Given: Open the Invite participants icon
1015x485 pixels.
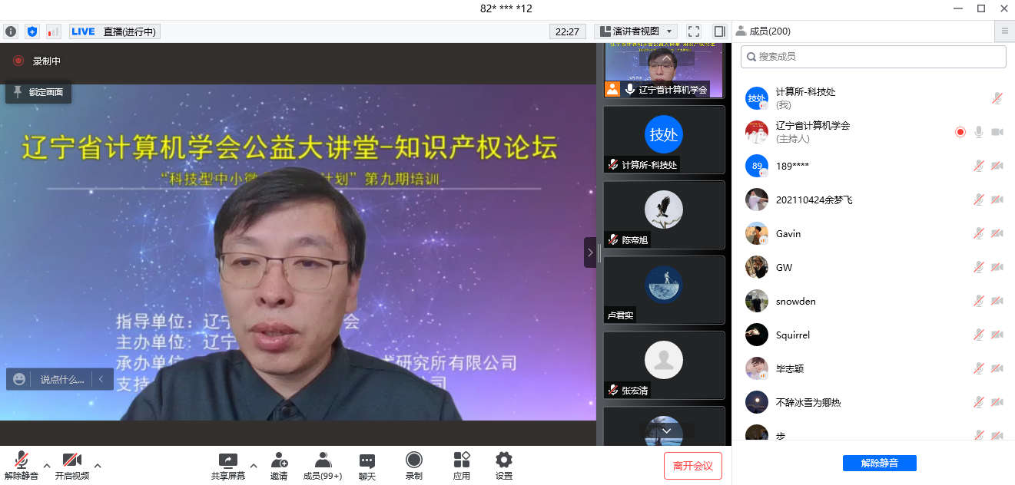Looking at the screenshot, I should (x=279, y=465).
